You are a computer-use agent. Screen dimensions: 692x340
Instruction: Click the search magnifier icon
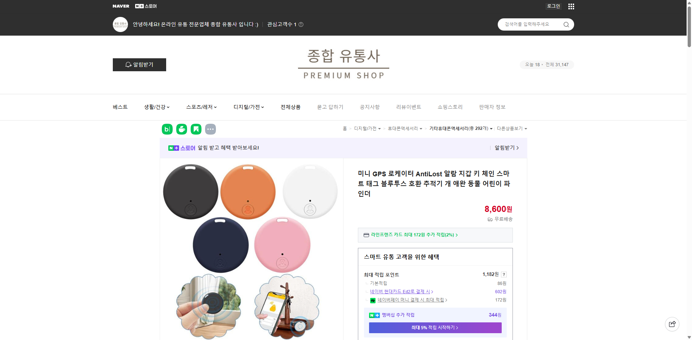point(566,24)
